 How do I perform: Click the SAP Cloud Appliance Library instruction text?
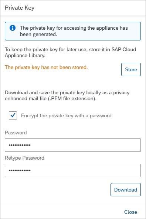[x=71, y=52]
